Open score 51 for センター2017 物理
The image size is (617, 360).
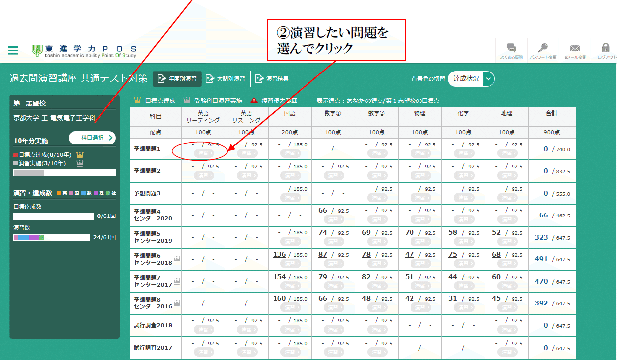click(x=410, y=277)
